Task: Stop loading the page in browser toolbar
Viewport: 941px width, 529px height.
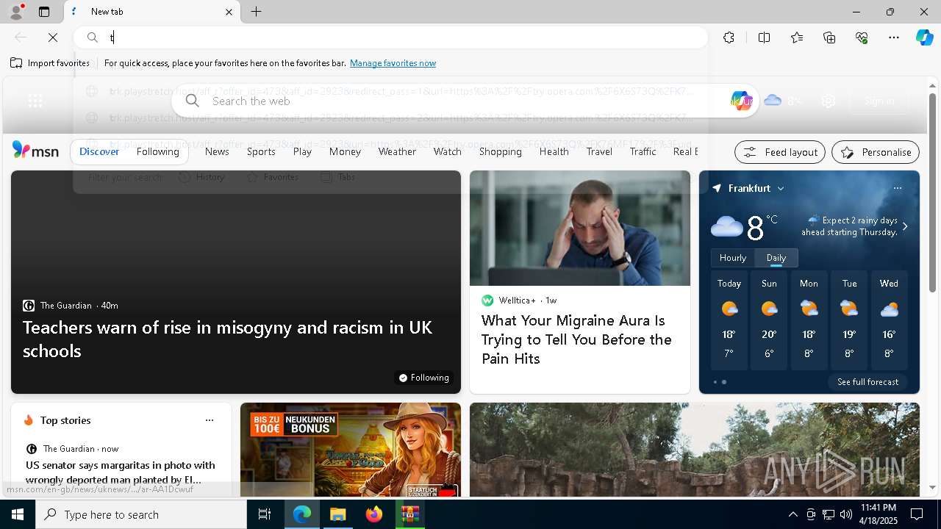Action: tap(53, 37)
